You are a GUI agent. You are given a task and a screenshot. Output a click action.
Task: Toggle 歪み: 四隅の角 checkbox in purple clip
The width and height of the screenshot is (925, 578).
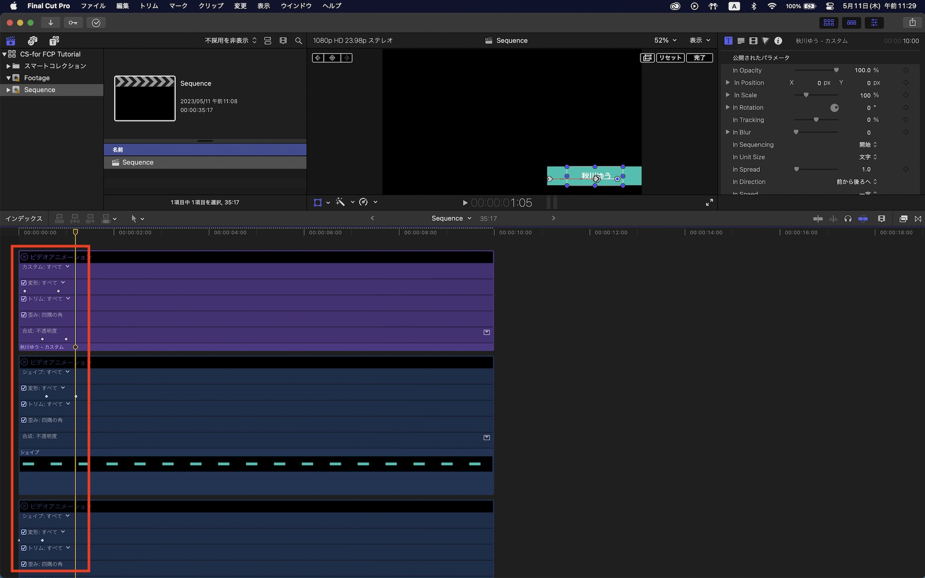tap(24, 315)
